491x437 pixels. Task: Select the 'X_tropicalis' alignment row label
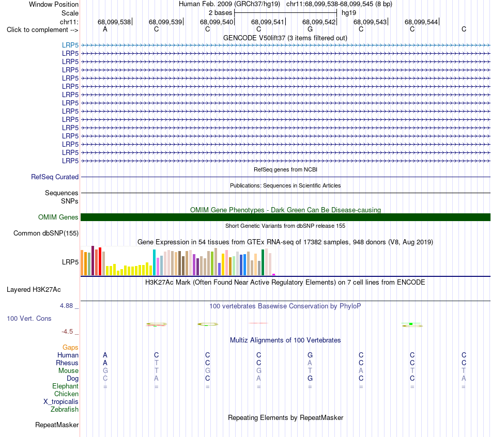click(61, 402)
